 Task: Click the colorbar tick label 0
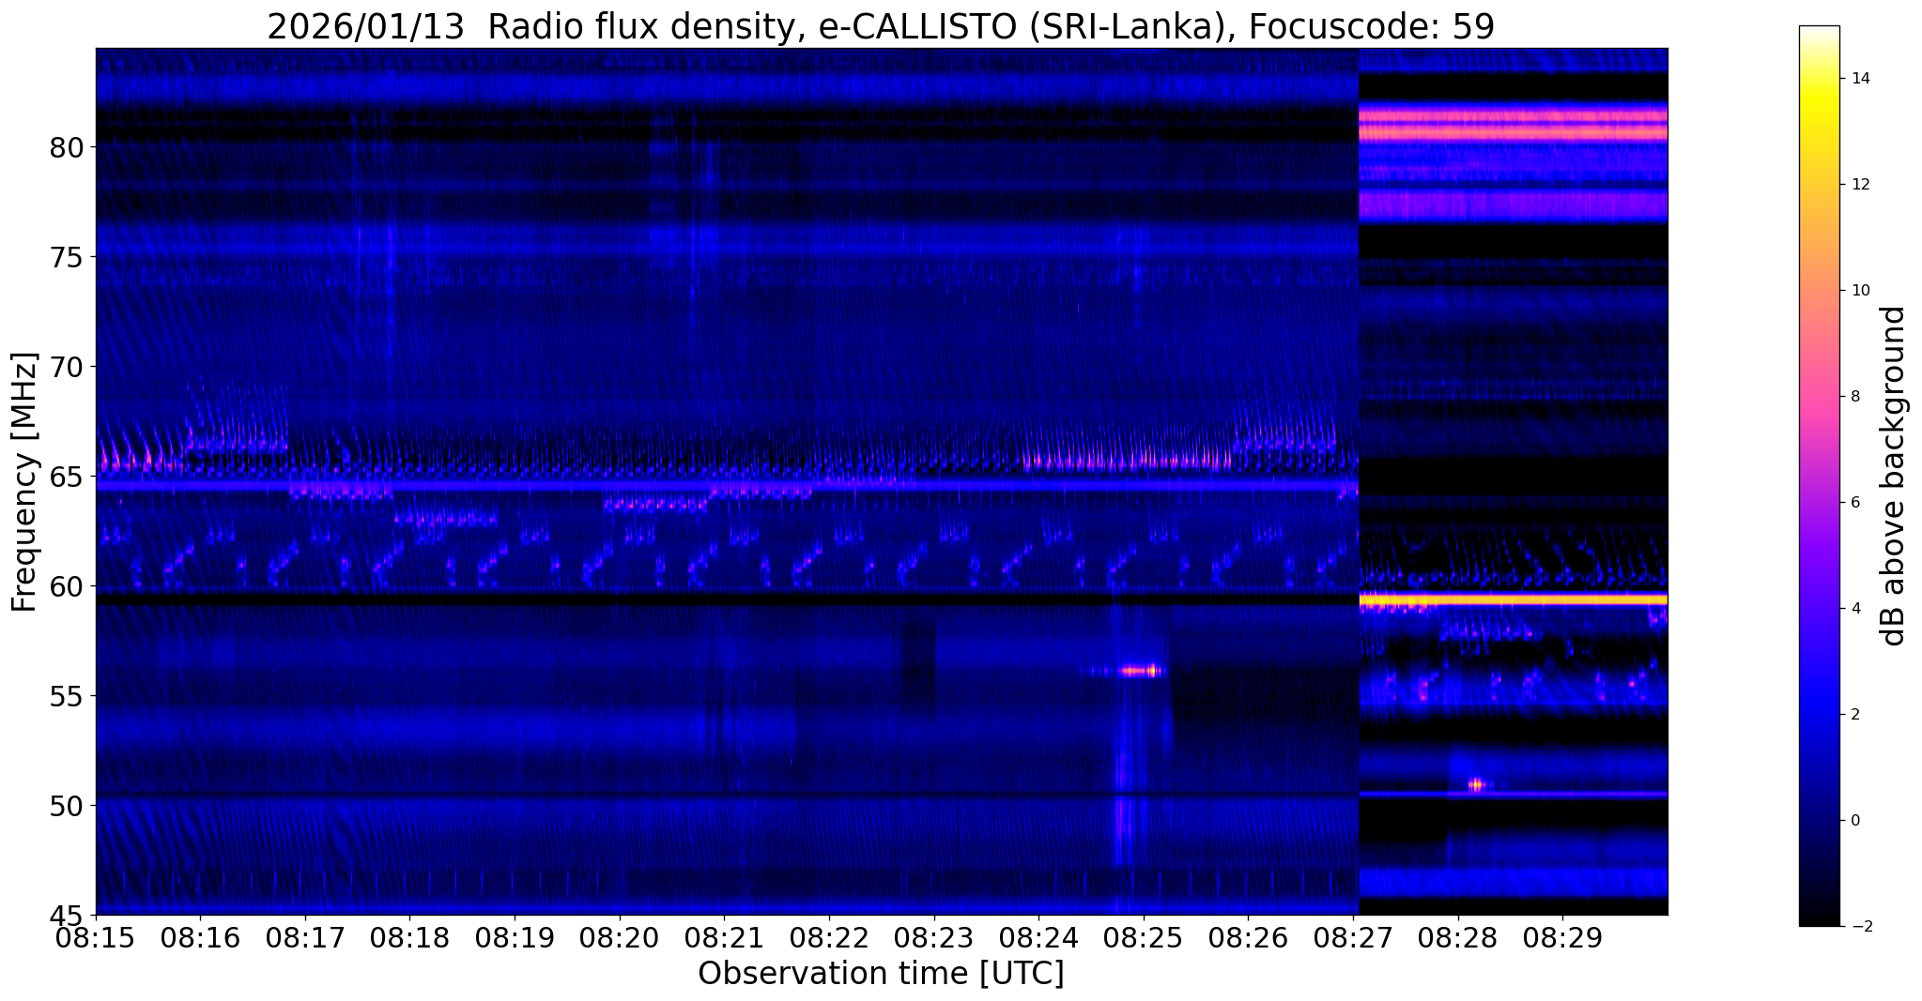click(1854, 821)
